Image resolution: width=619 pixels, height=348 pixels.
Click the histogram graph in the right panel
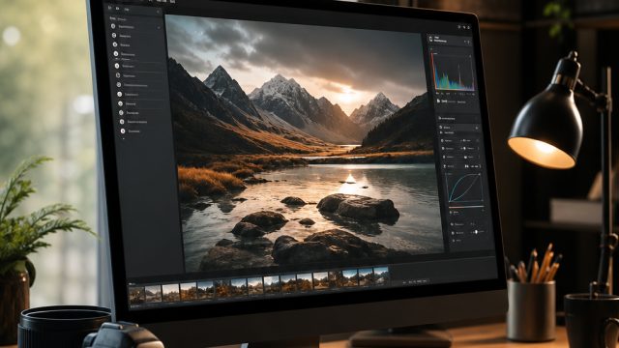454,71
